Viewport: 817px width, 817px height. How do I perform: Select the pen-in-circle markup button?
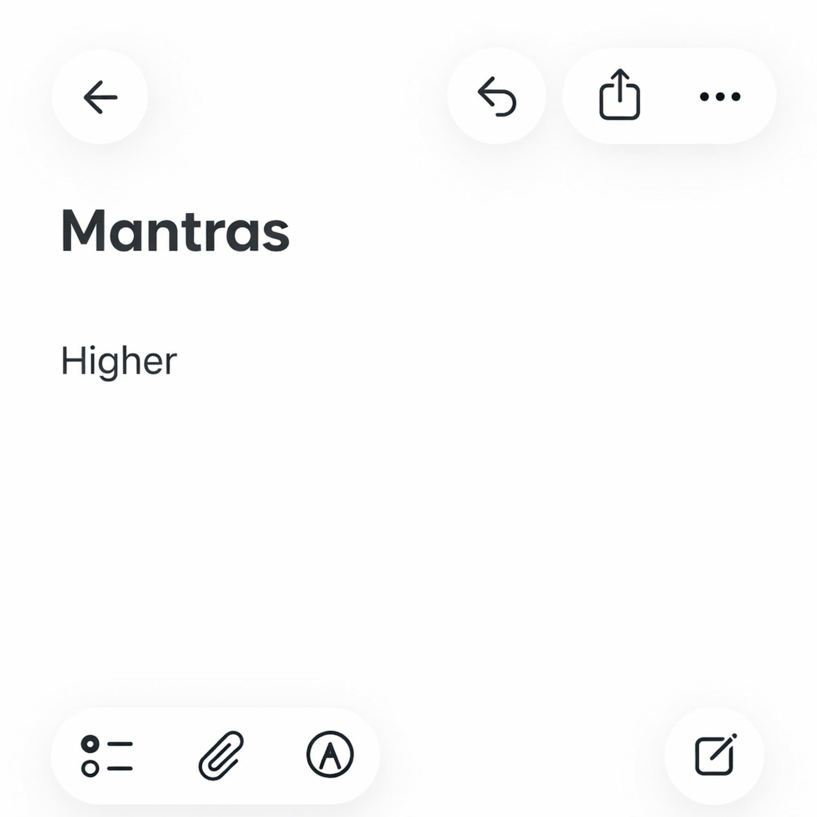click(x=330, y=755)
